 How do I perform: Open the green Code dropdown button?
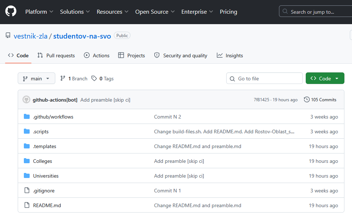[325, 78]
